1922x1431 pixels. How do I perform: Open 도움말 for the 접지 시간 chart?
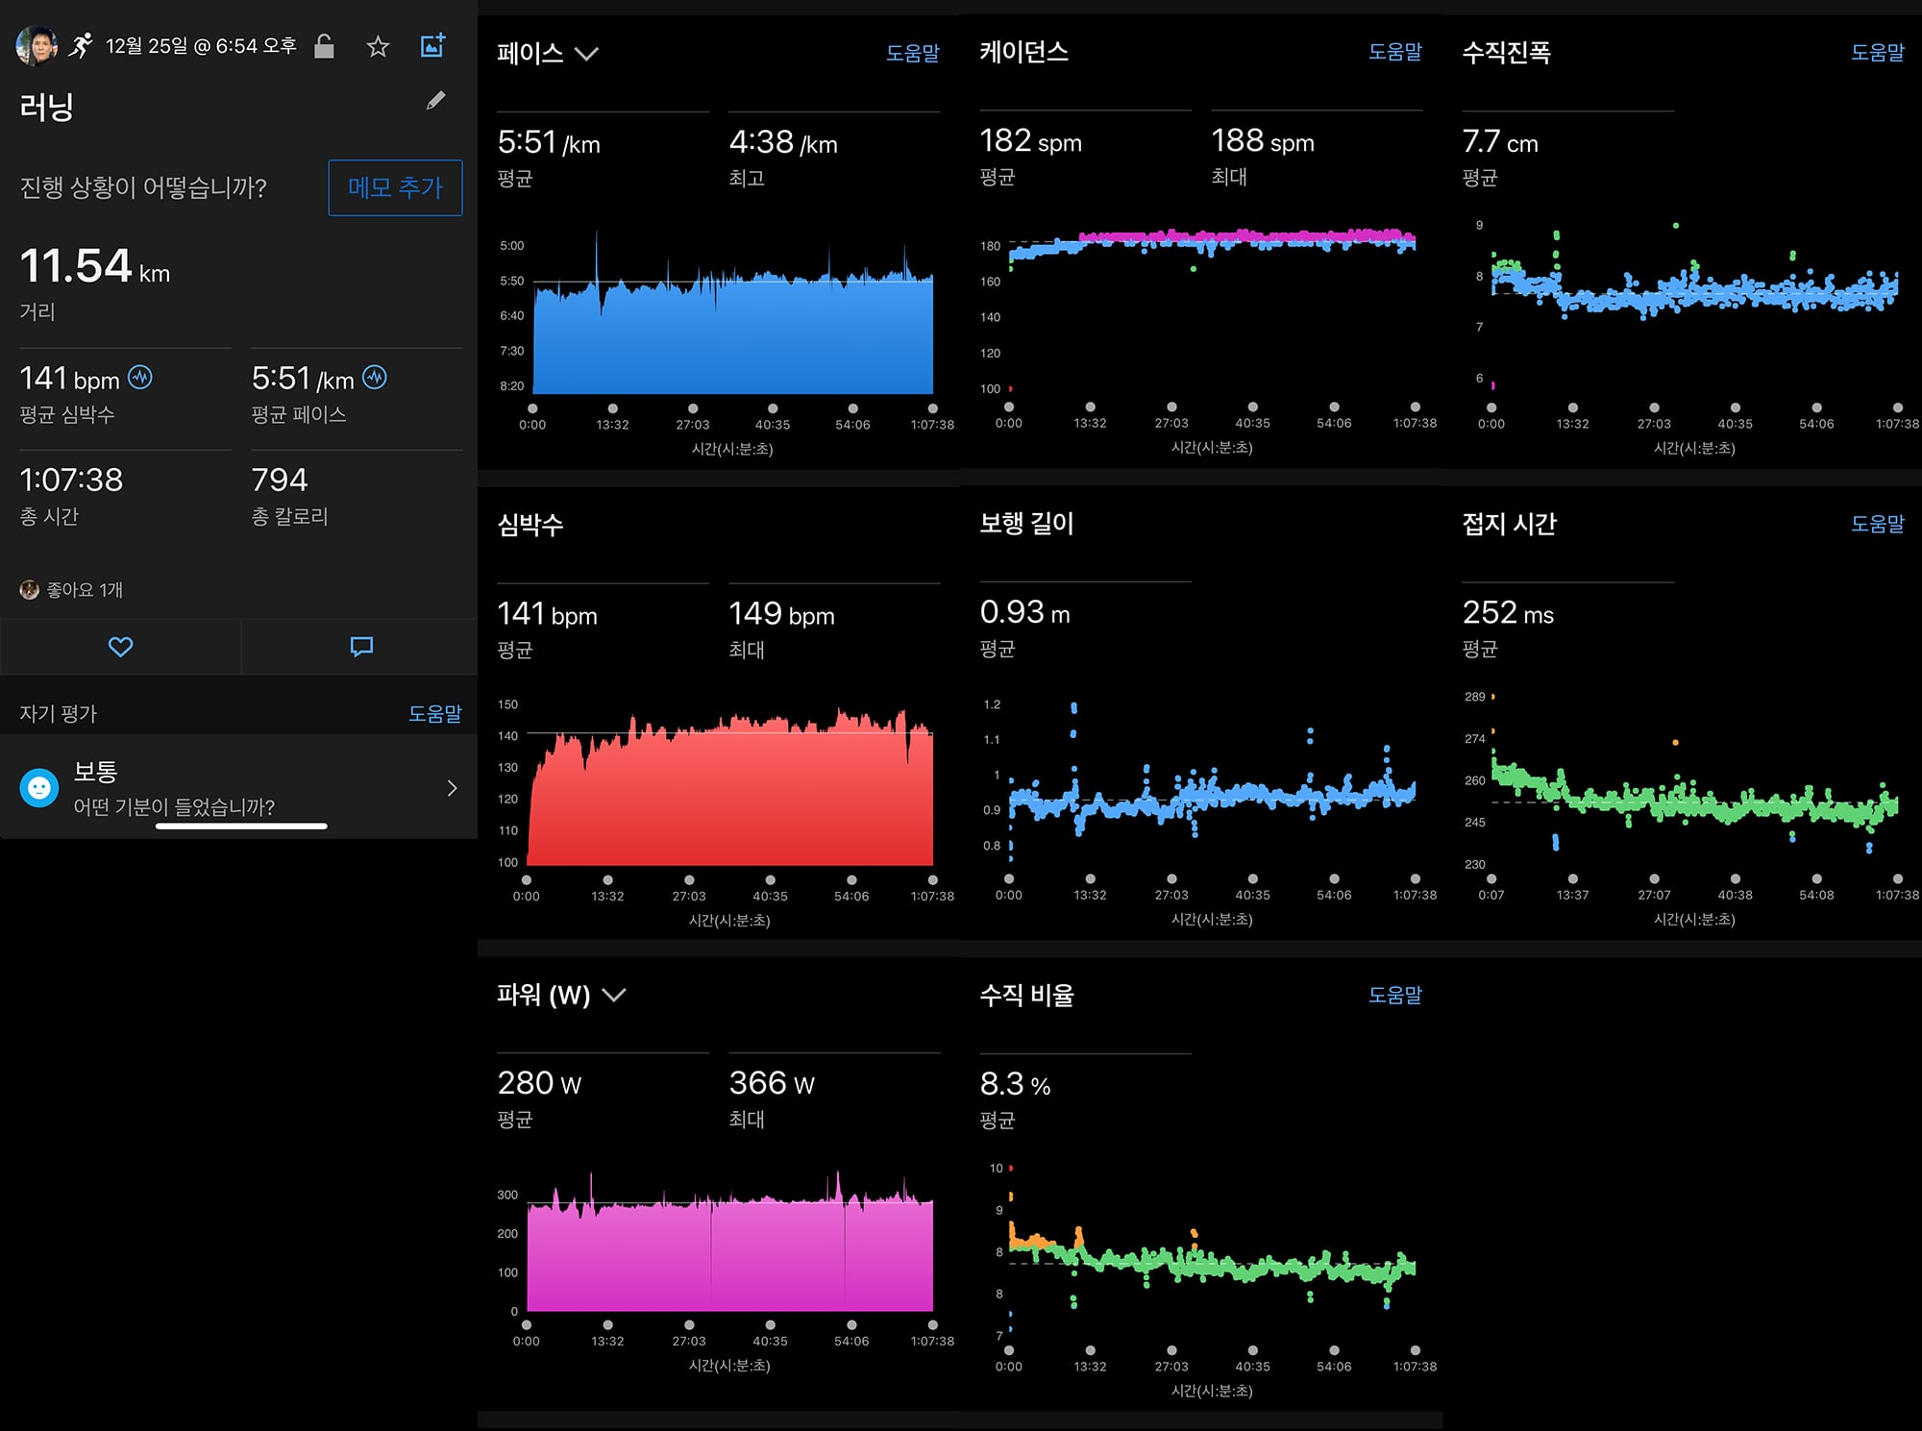pos(1877,524)
